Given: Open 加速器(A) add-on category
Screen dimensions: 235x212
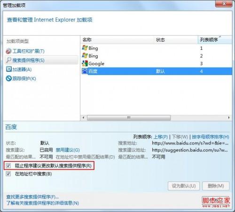Looking at the screenshot, I should click(22, 69).
